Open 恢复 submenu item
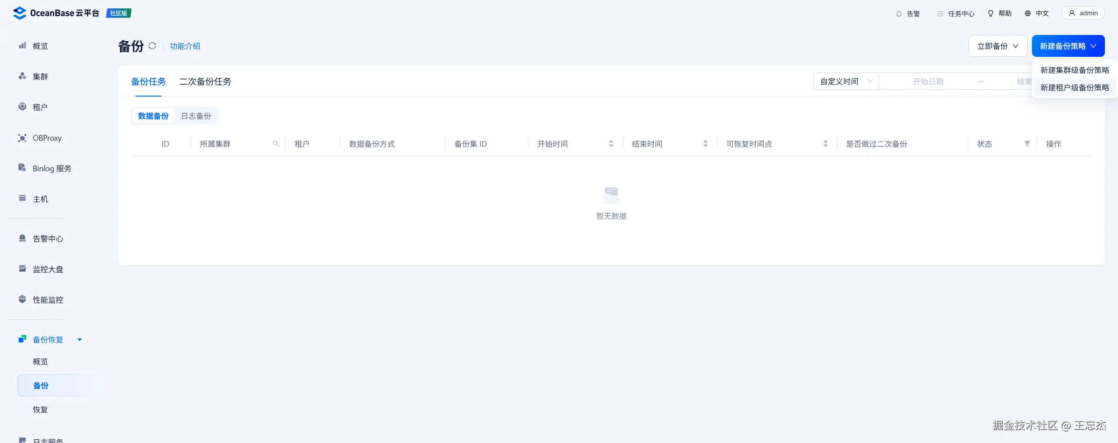Viewport: 1118px width, 443px height. click(40, 409)
